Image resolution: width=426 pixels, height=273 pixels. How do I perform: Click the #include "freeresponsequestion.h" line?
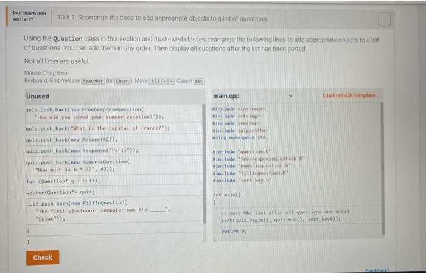pos(259,159)
